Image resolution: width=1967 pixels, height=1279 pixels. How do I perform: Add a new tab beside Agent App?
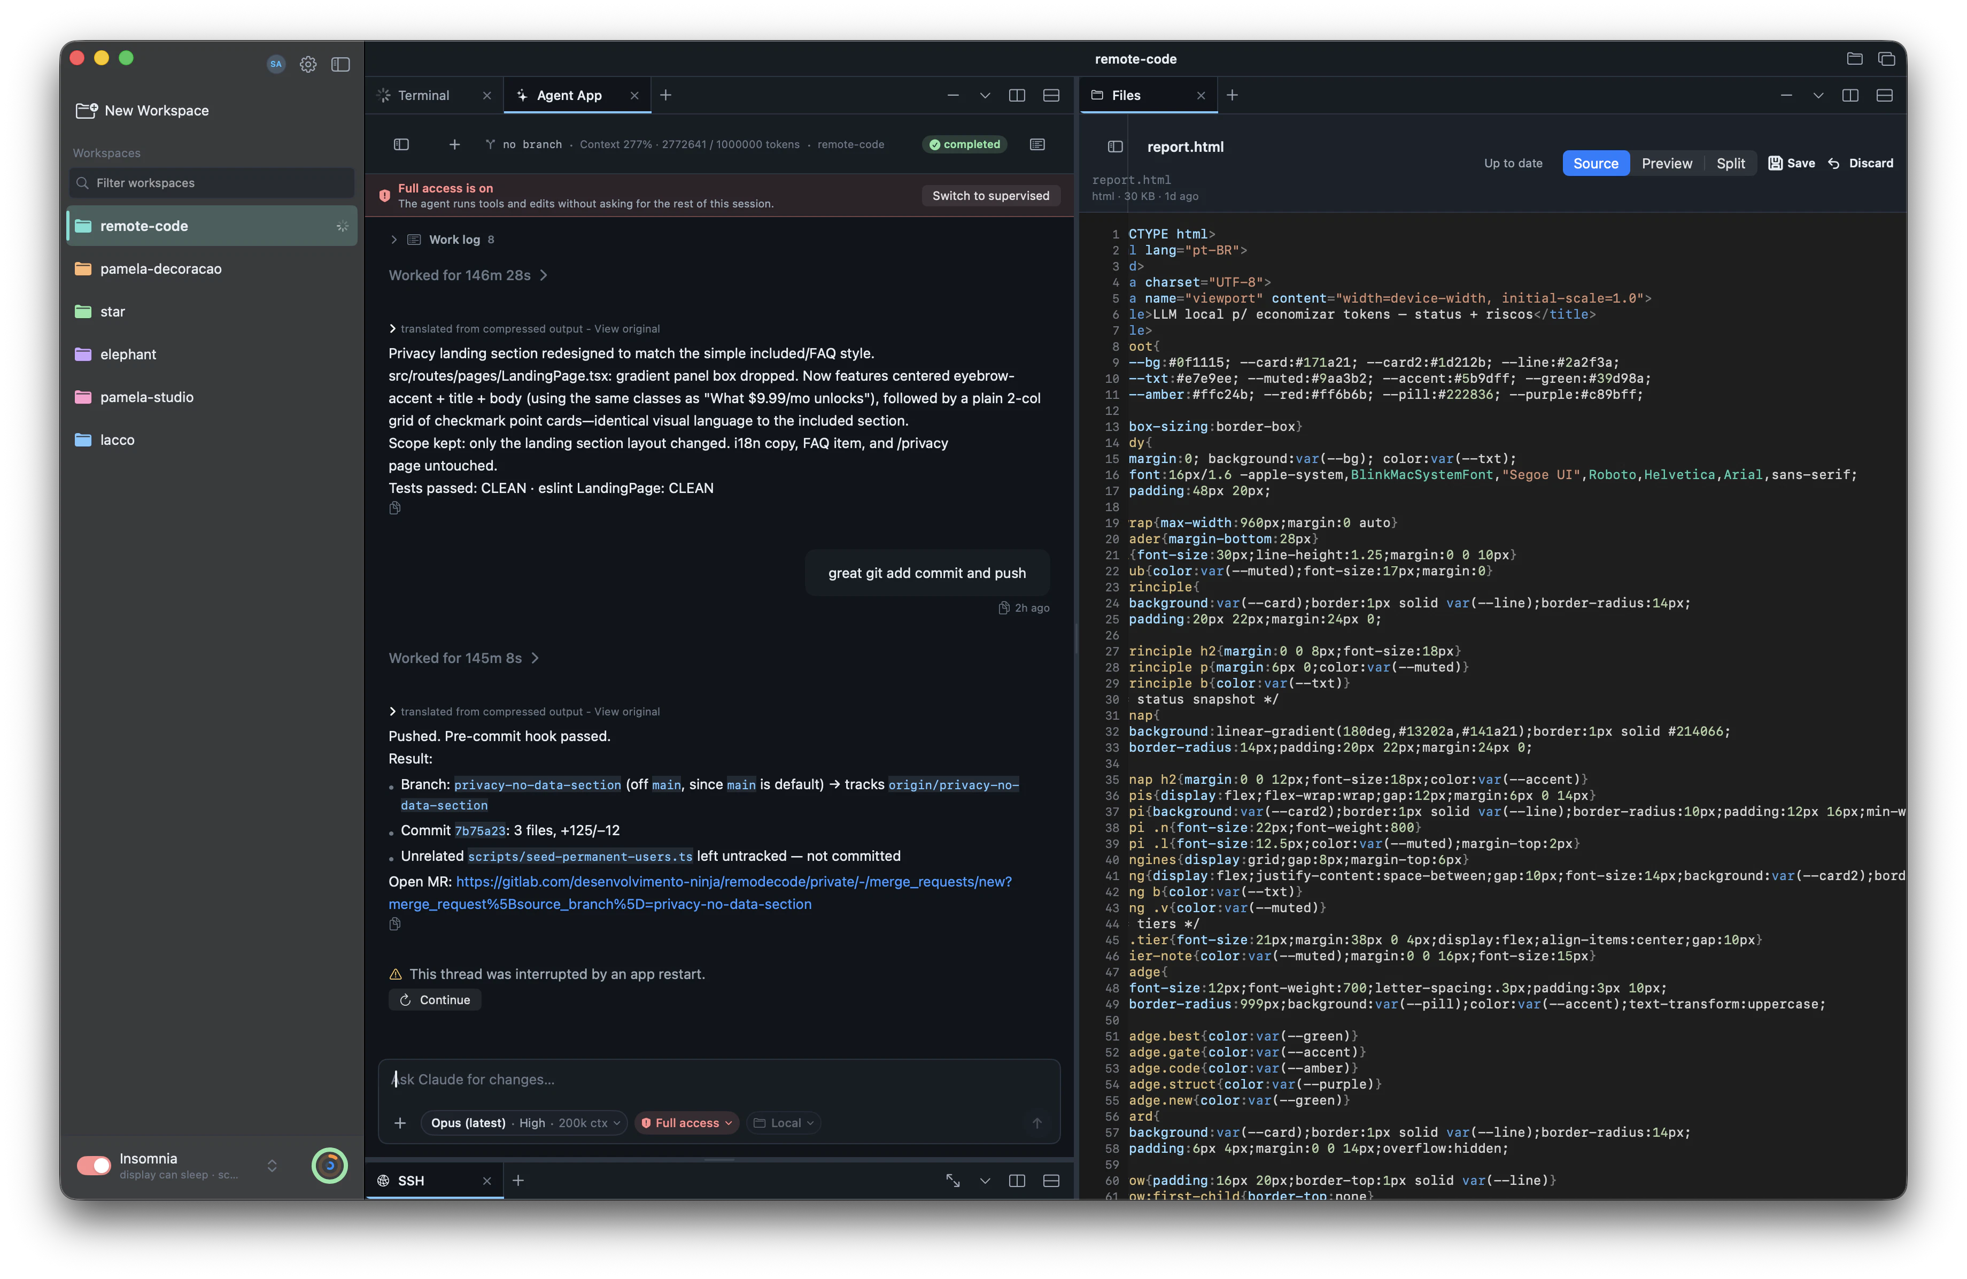pyautogui.click(x=665, y=95)
